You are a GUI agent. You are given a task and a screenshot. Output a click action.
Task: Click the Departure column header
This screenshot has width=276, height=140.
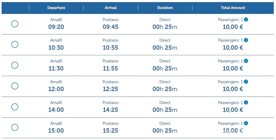(x=56, y=8)
